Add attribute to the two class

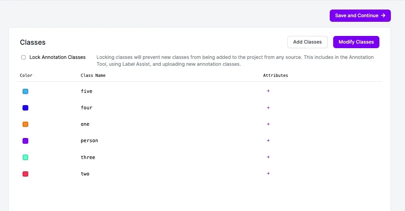(x=268, y=174)
